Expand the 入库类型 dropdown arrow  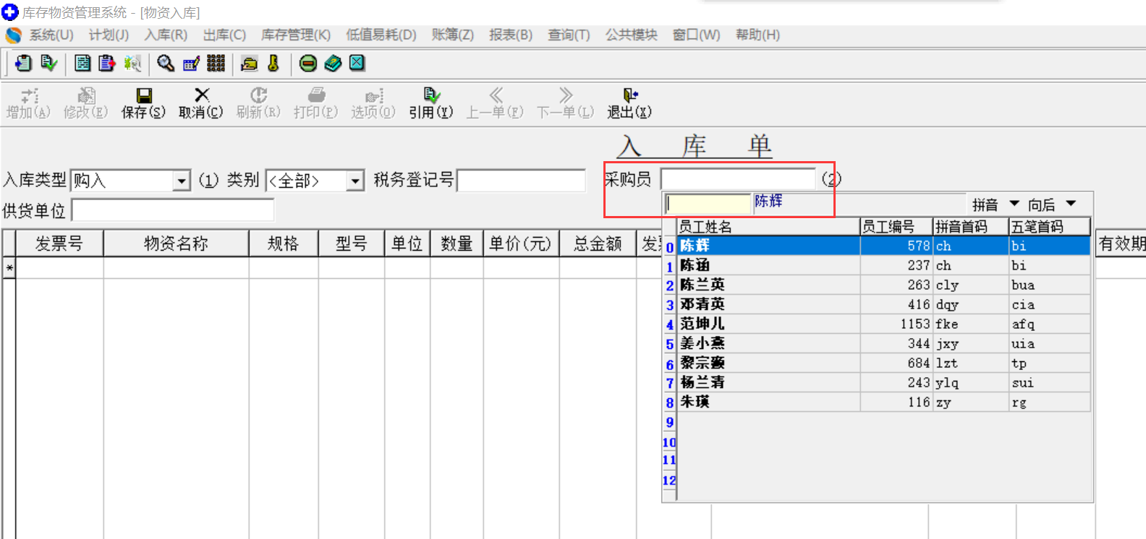[182, 180]
